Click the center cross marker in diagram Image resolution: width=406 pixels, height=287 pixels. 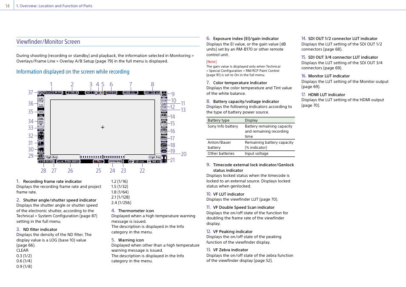click(x=103, y=127)
